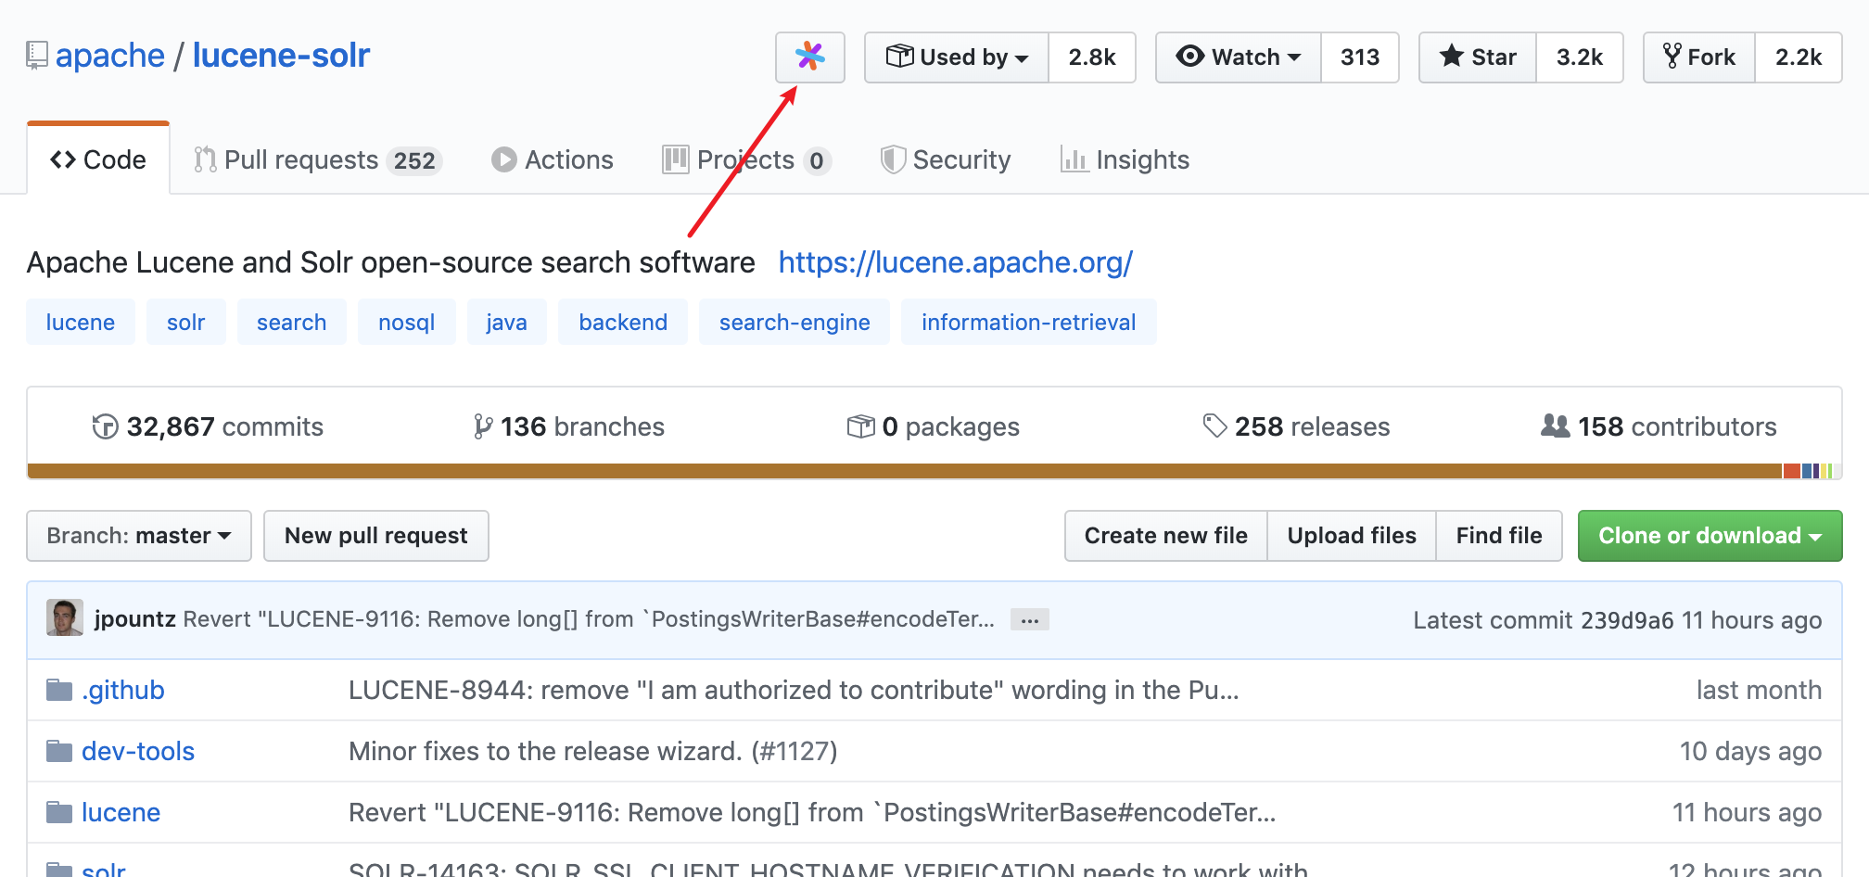Select the nosql topic tag

[x=406, y=322]
